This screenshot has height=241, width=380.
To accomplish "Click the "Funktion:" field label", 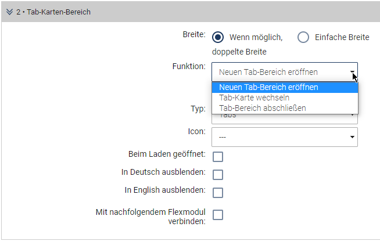I will (191, 66).
